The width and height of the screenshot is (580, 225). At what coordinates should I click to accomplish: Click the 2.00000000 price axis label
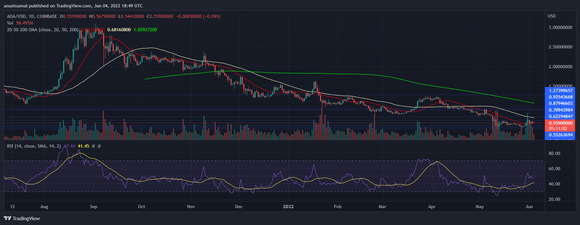[x=561, y=67]
